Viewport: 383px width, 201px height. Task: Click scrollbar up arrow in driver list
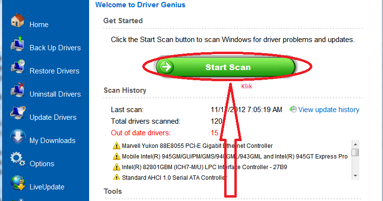tap(355, 144)
